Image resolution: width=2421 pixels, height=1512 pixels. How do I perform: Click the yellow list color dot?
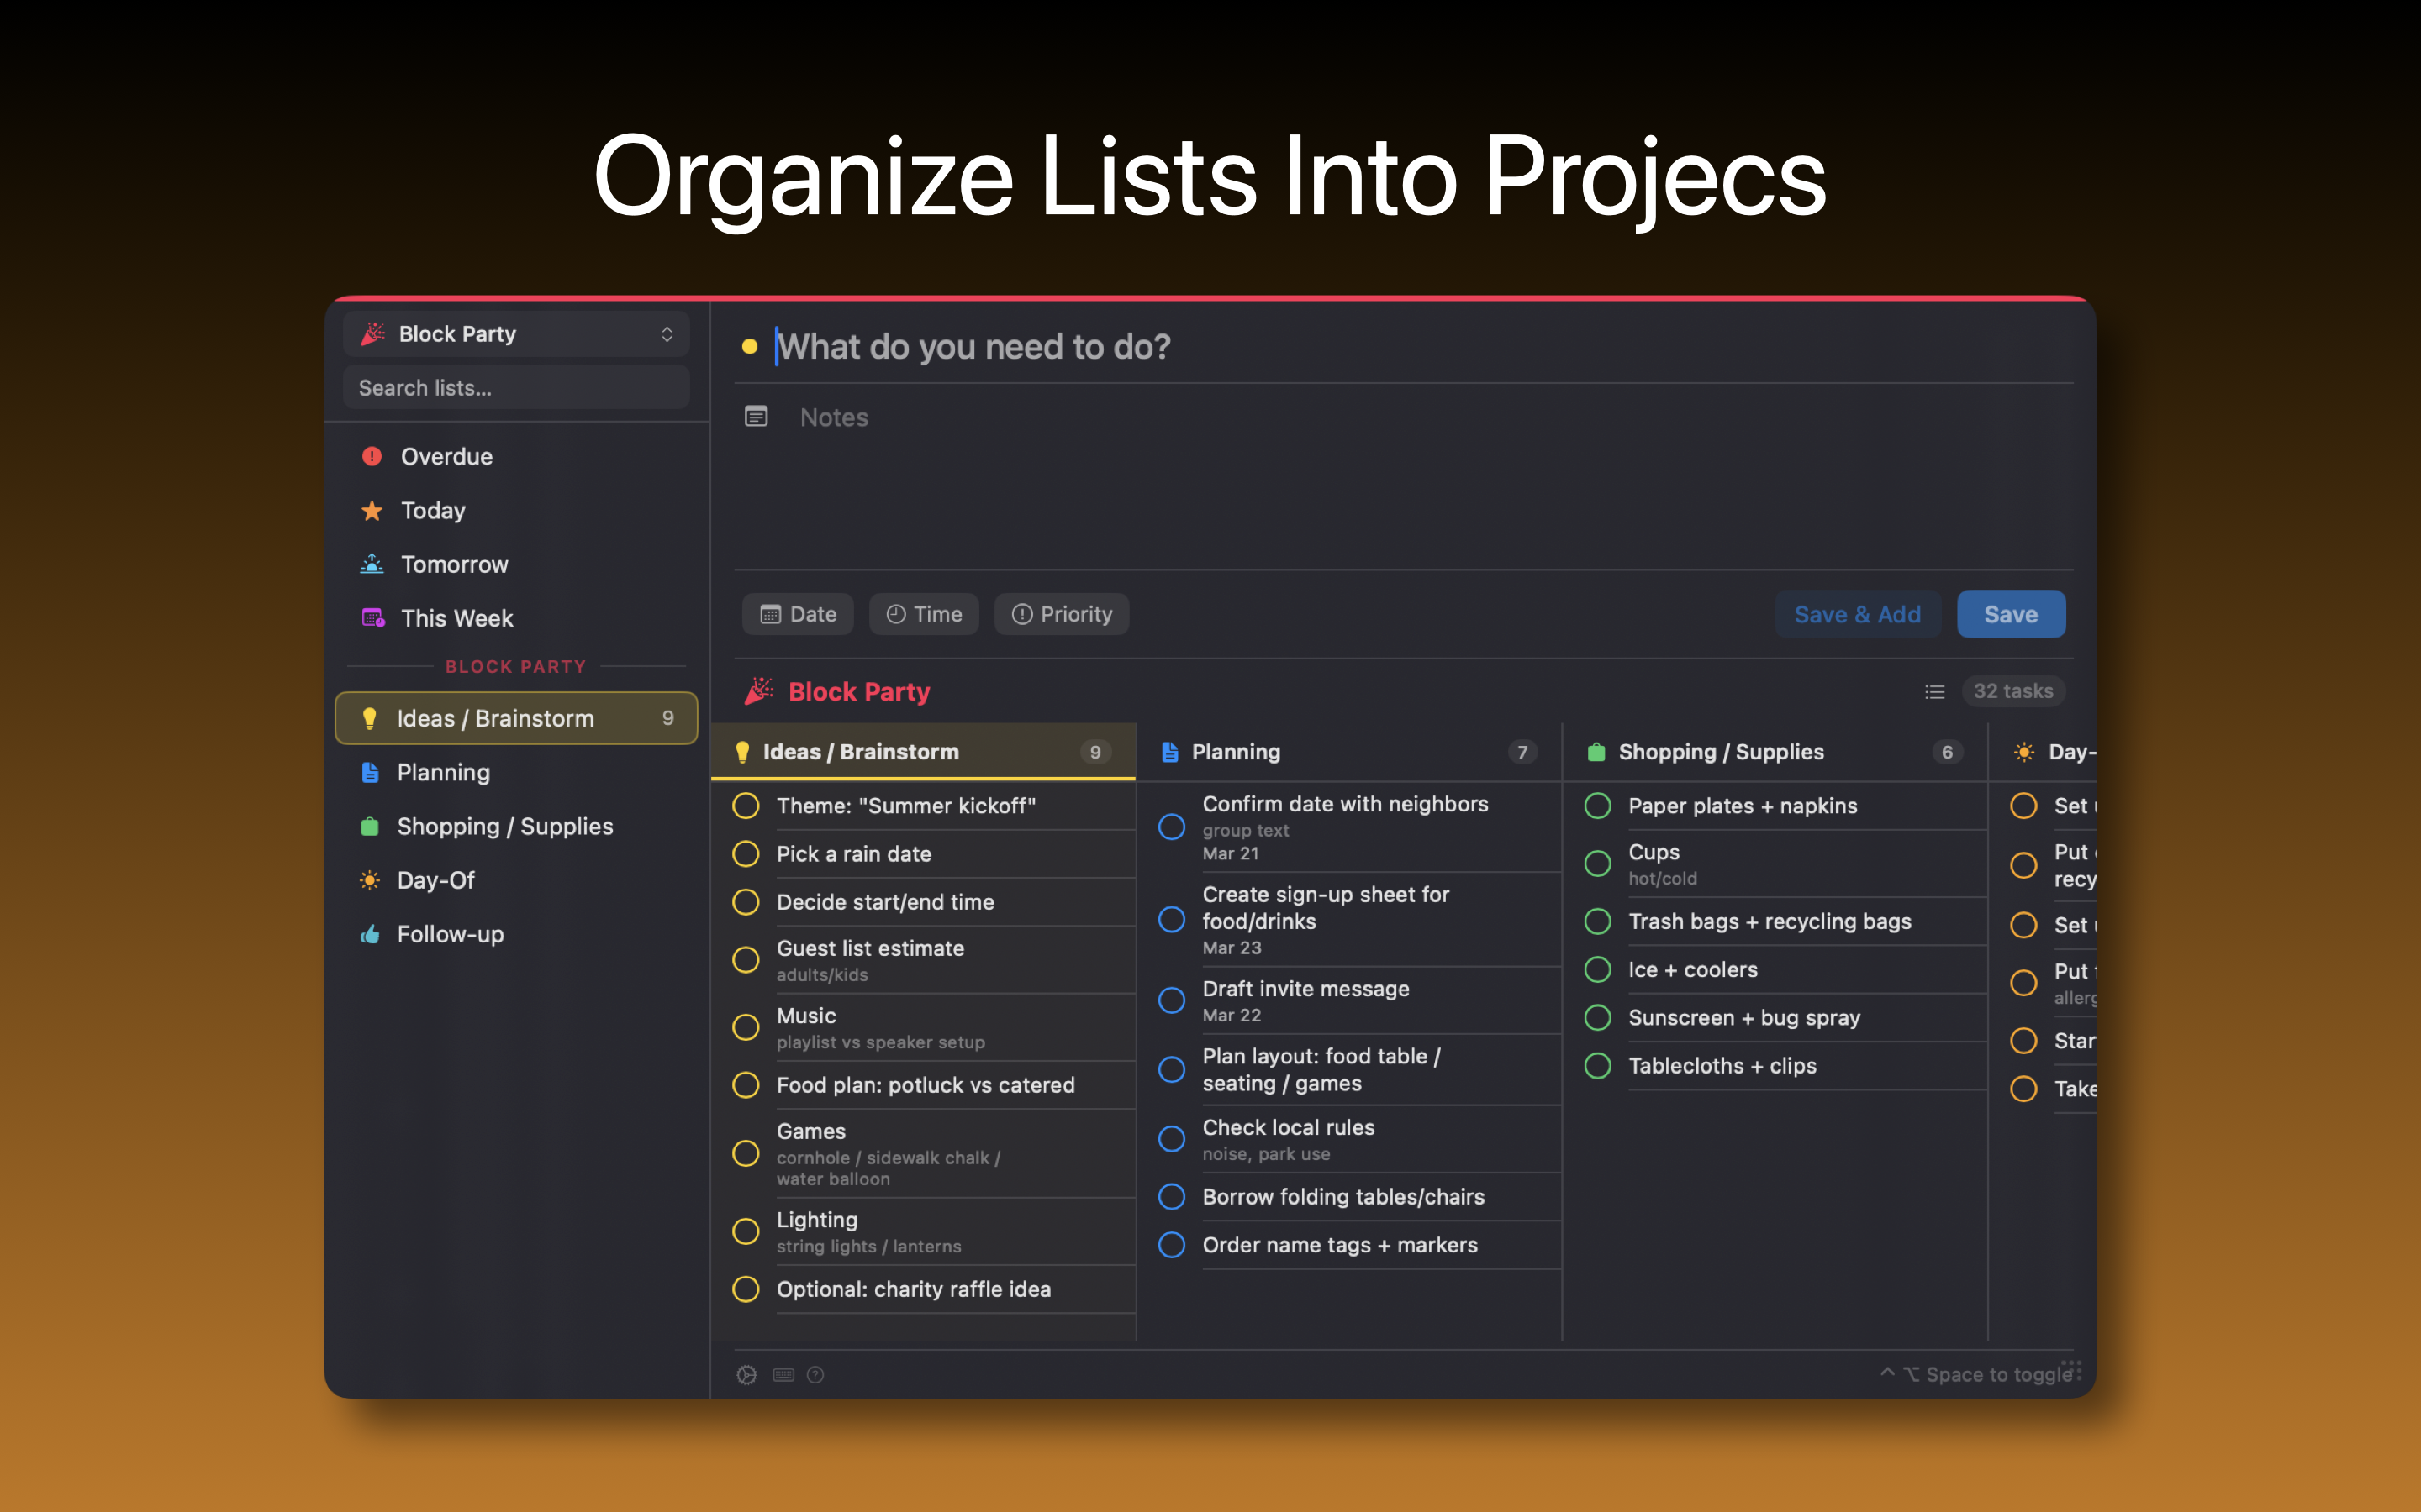coord(749,347)
